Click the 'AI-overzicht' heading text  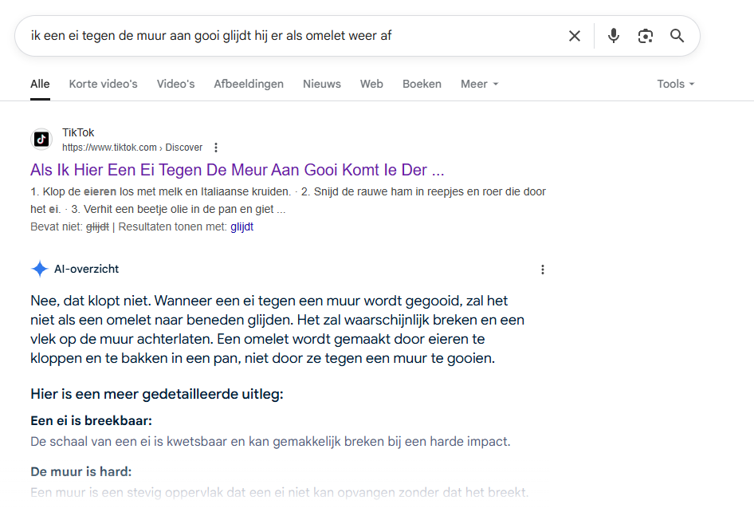87,269
